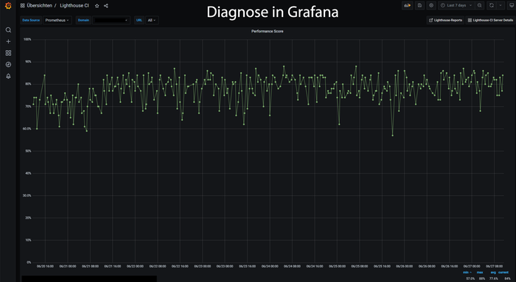Open dashboard settings gear
The image size is (516, 282).
(431, 5)
